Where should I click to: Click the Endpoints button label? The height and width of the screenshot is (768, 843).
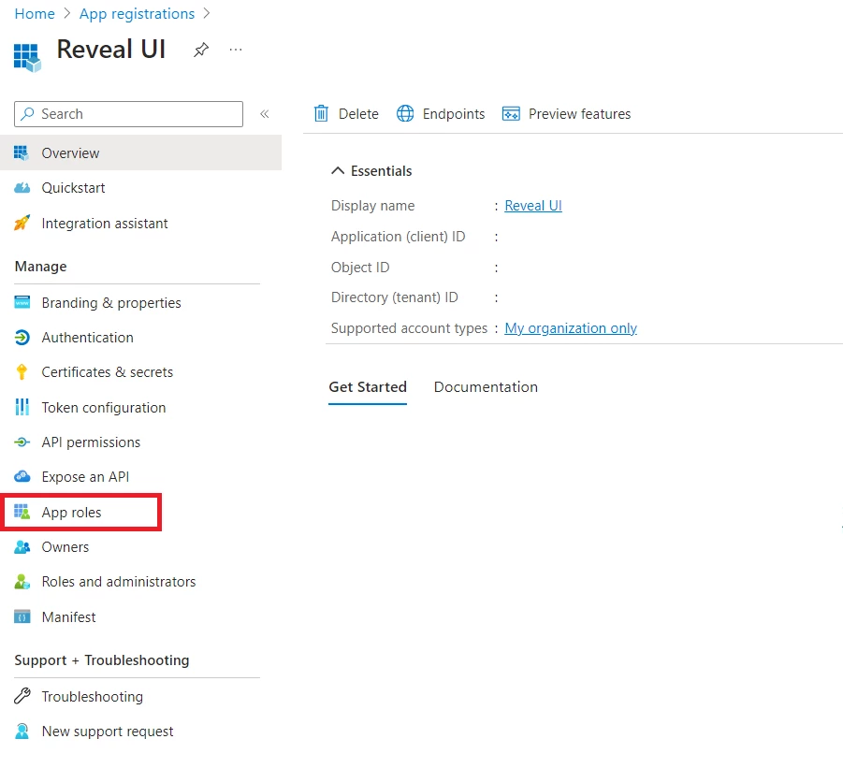point(454,114)
